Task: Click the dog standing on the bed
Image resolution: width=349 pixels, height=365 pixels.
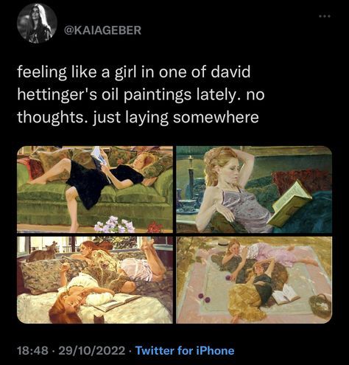Action: click(42, 251)
